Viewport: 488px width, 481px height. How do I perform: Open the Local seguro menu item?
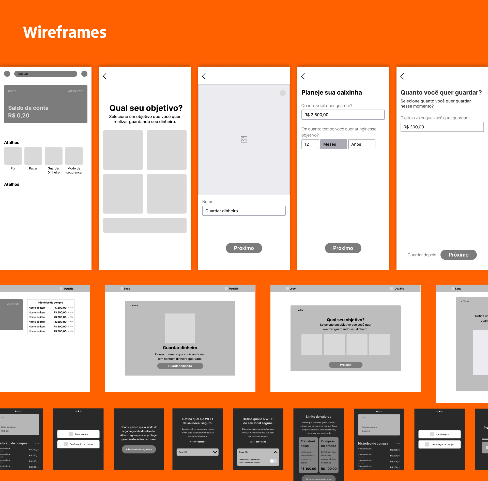(78, 434)
